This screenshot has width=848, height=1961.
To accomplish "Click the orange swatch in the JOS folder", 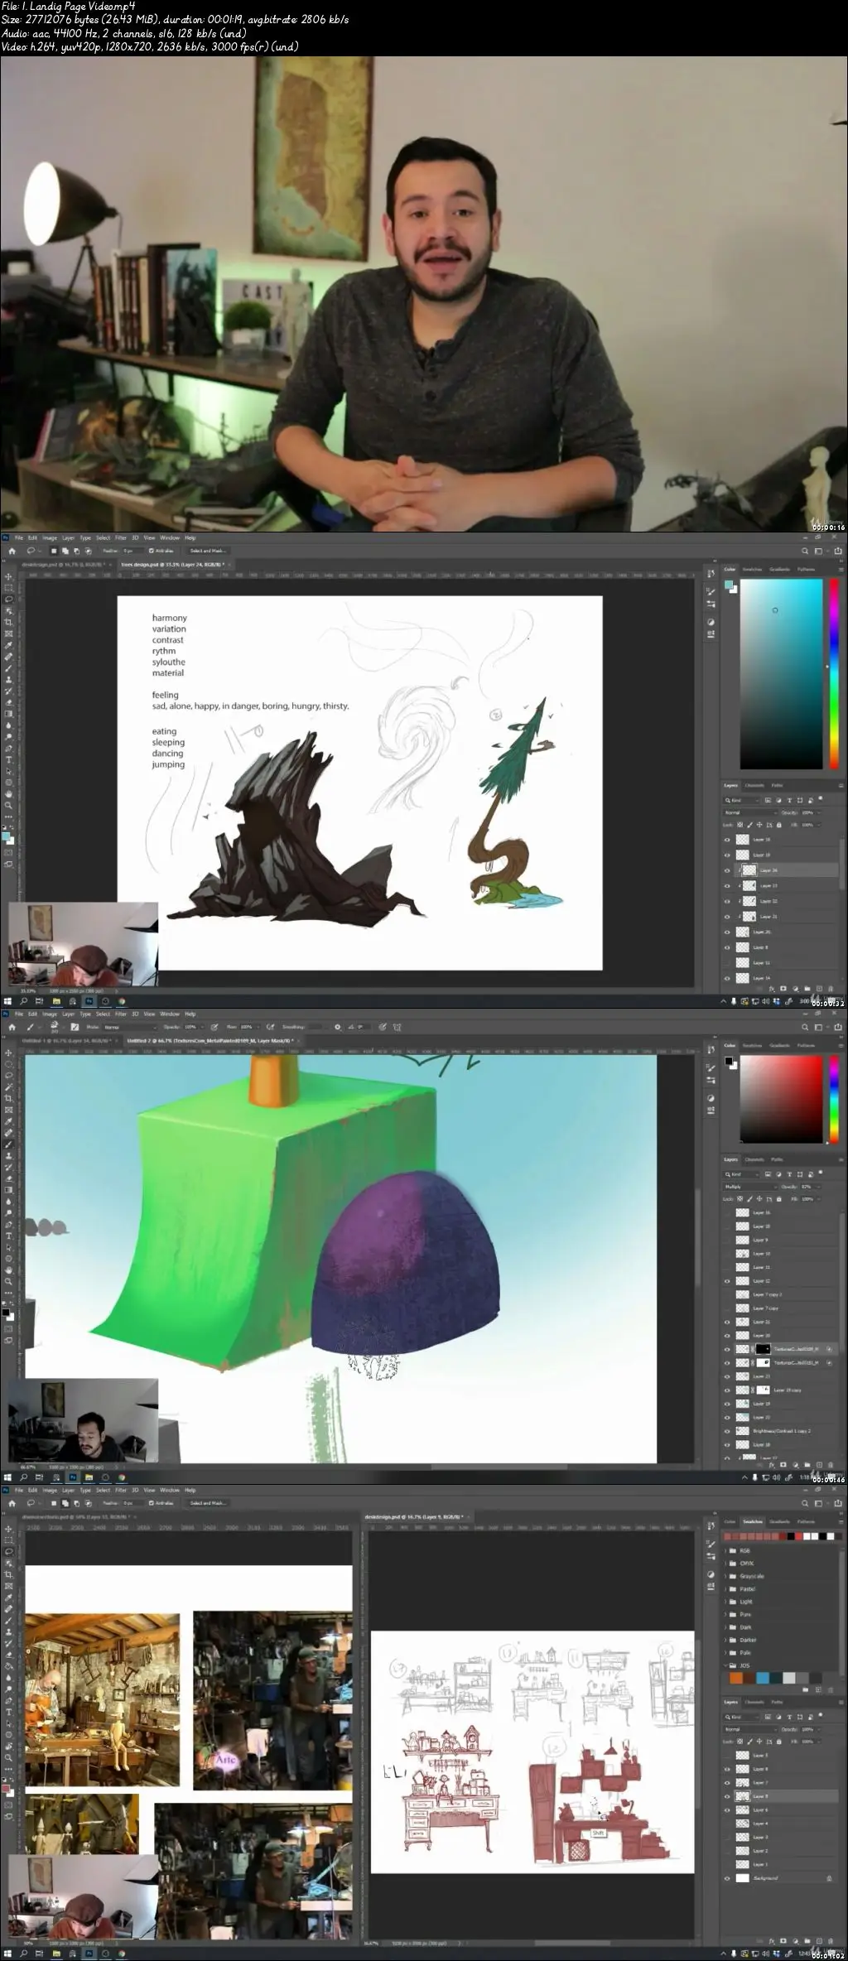I will point(735,1679).
